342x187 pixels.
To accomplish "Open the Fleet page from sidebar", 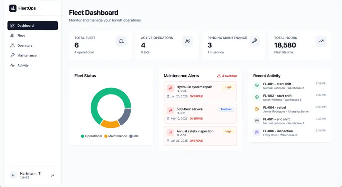I will coord(21,35).
